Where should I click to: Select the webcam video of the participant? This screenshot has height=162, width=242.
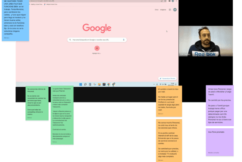click(x=206, y=41)
